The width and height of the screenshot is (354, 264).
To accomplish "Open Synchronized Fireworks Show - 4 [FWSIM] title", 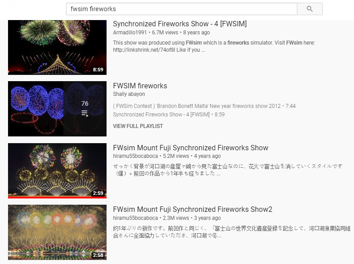I will 180,24.
